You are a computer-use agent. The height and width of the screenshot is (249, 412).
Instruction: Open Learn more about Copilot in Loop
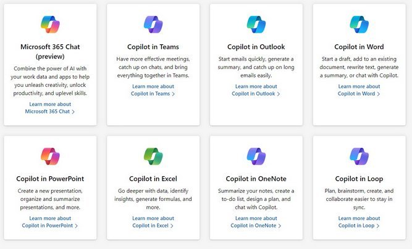[x=359, y=222]
